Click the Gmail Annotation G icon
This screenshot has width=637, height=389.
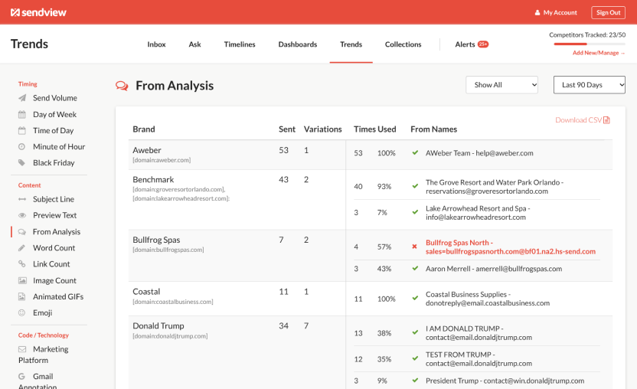coord(22,377)
